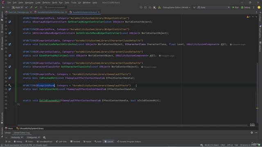This screenshot has height=147, width=262.
Task: Open more run actions beside Debug
Action: 254,7
